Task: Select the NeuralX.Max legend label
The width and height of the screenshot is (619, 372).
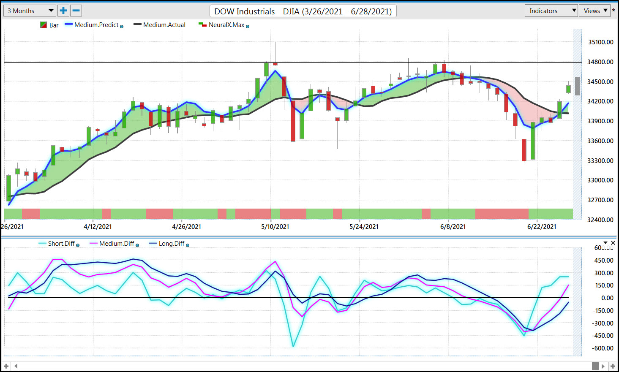Action: 226,25
